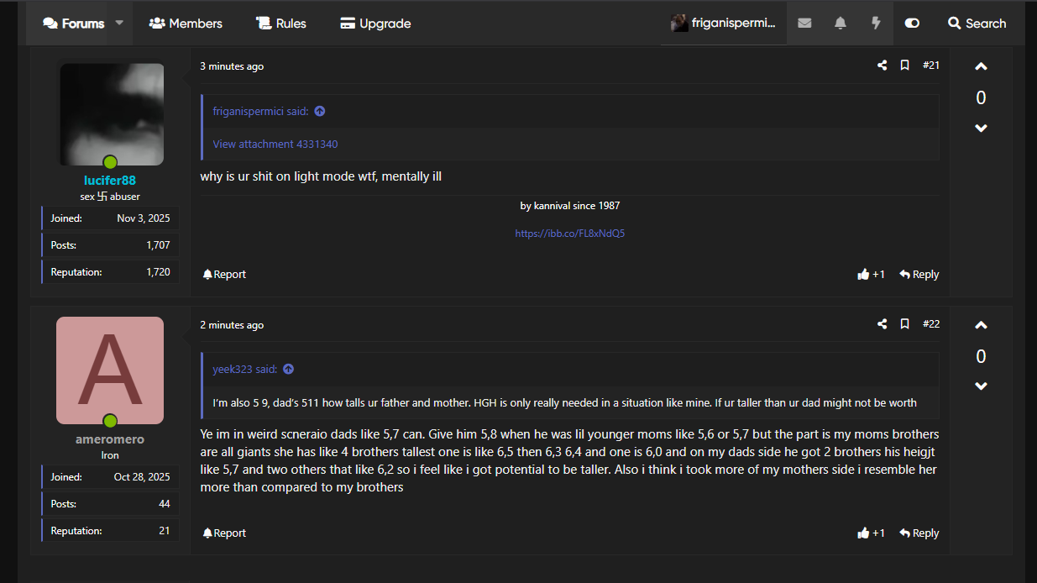The height and width of the screenshot is (583, 1037).
Task: Open the Members tab
Action: [186, 24]
